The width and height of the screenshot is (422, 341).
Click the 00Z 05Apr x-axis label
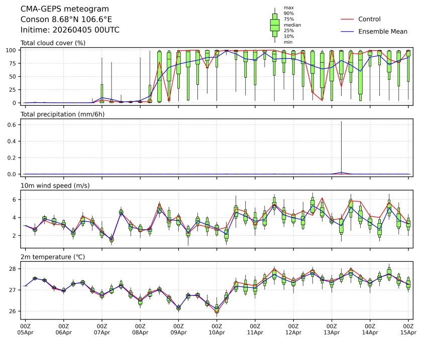(25, 329)
